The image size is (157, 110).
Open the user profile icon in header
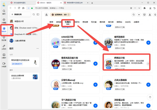tap(150, 15)
